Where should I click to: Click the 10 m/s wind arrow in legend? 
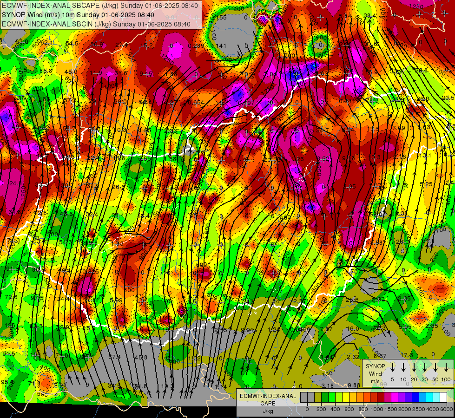(x=403, y=367)
